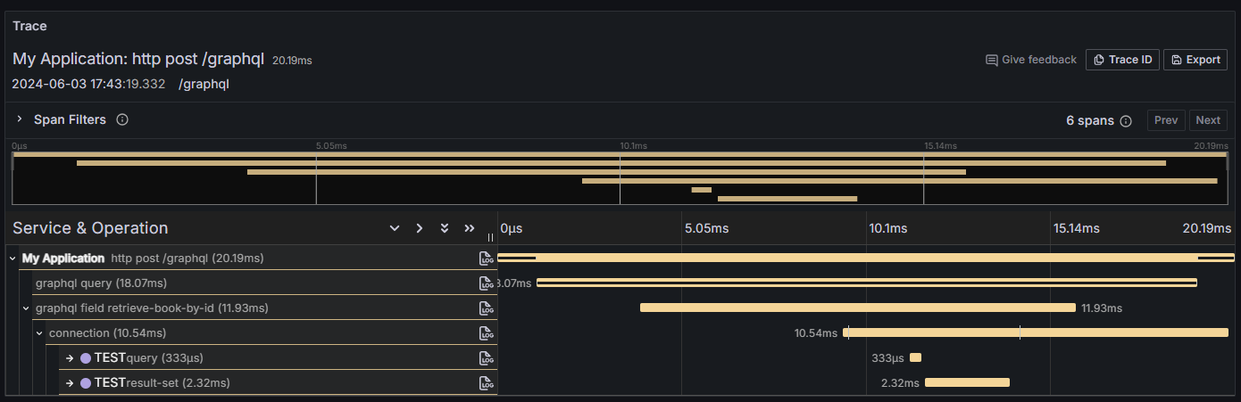
Task: Click info icon beside 6 spans count
Action: tap(1126, 121)
